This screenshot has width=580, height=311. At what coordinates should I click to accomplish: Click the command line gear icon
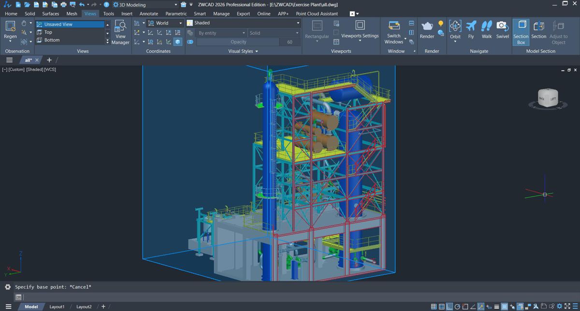[7, 287]
